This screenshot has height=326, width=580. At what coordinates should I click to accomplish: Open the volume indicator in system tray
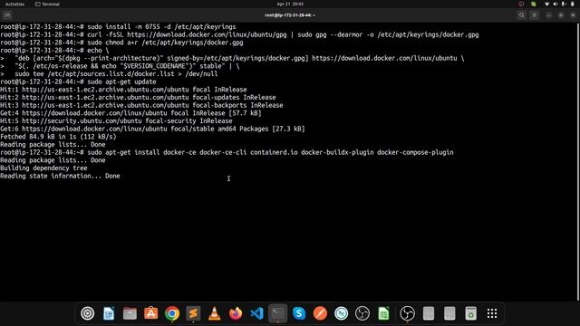tap(556, 4)
